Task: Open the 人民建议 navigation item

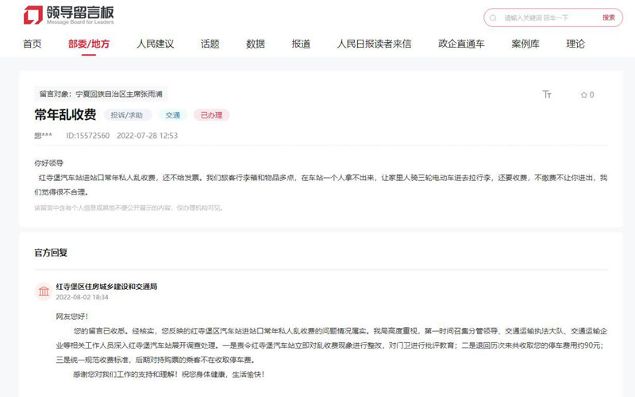Action: click(155, 44)
